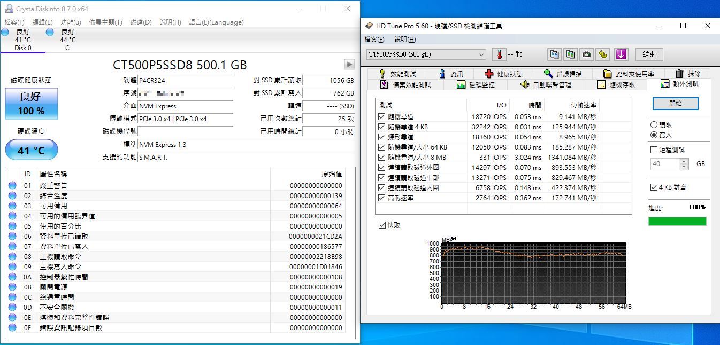Switch to the 效能測試 tab
The height and width of the screenshot is (345, 720).
397,74
